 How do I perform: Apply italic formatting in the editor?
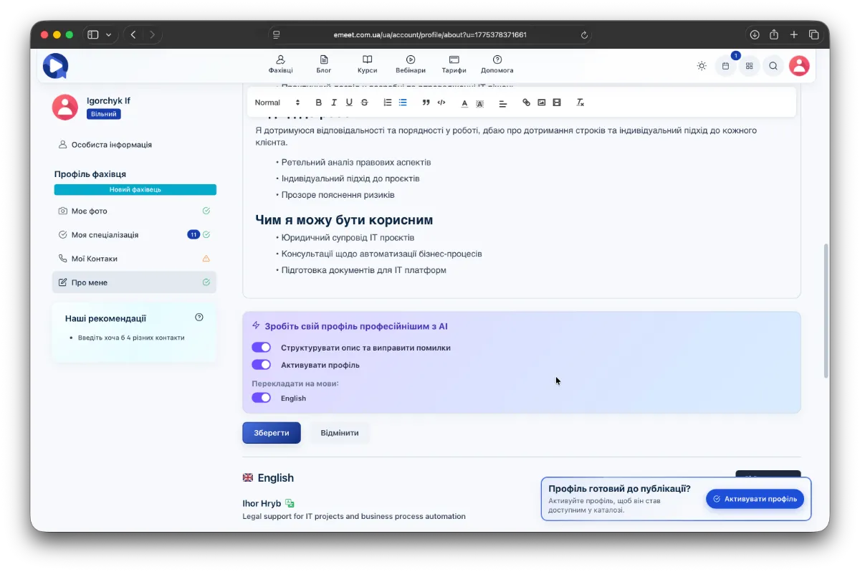334,103
